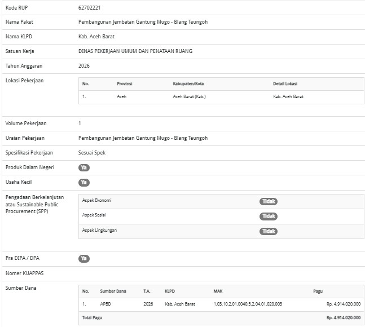The width and height of the screenshot is (365, 327).
Task: Select the Tidak badge for Aspek Lingkungan
Action: [x=269, y=231]
